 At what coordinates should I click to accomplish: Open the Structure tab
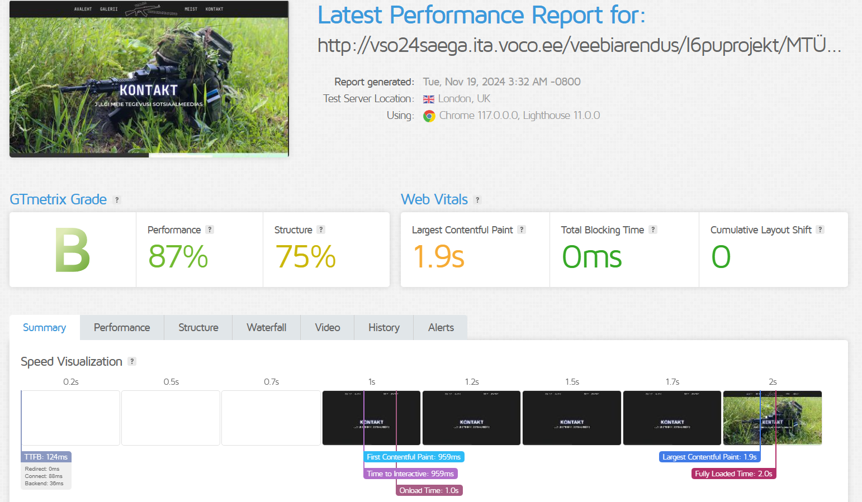pos(198,328)
